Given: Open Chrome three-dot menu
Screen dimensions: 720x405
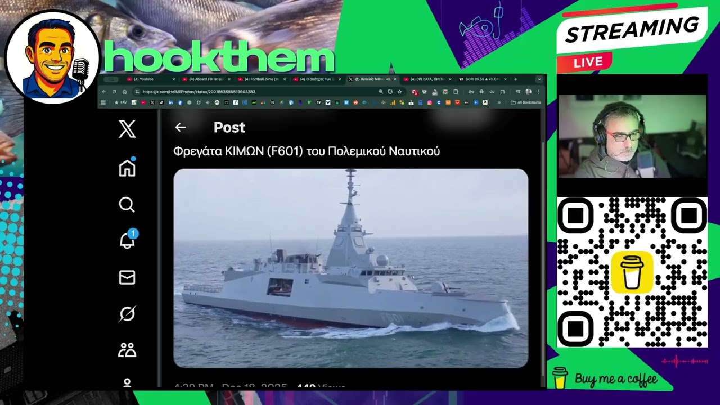Looking at the screenshot, I should pyautogui.click(x=539, y=92).
